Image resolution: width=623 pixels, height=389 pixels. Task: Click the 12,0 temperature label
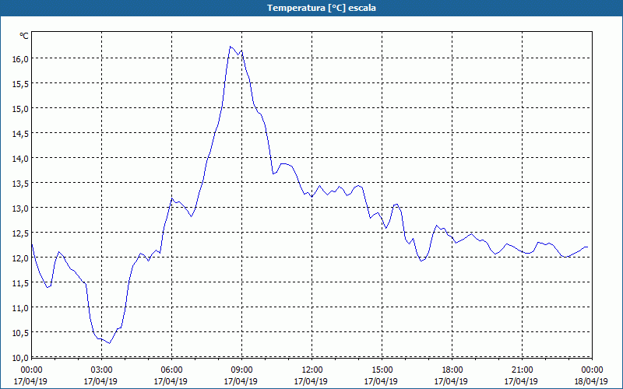[21, 258]
